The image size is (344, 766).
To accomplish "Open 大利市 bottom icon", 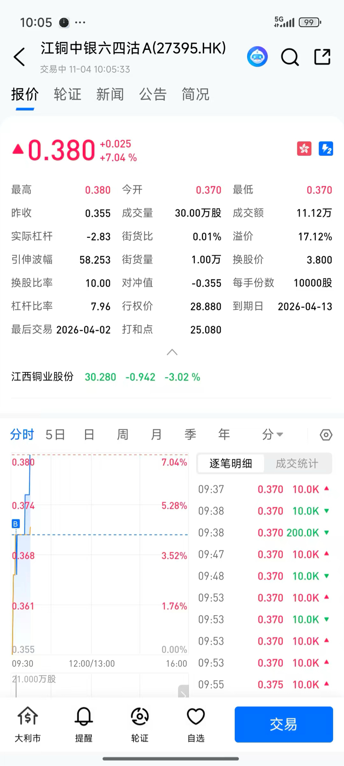I will (28, 724).
